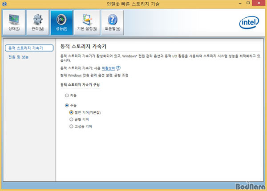Open 전원 및 성능 sidebar item
The image size is (267, 191).
coord(18,57)
